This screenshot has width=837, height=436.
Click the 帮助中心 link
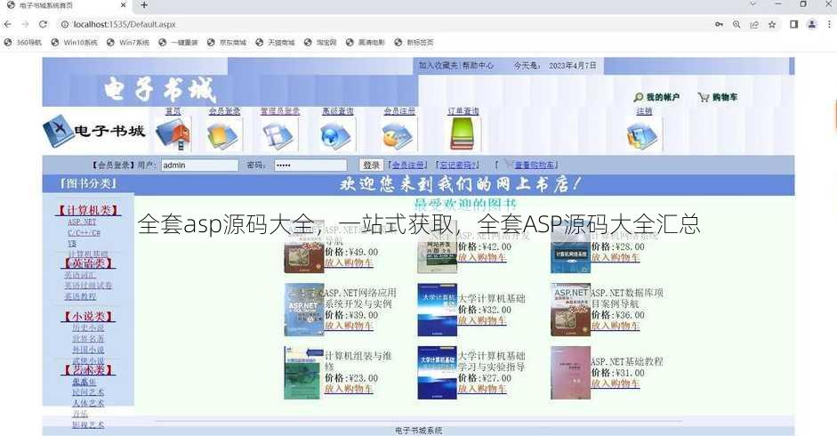[479, 65]
